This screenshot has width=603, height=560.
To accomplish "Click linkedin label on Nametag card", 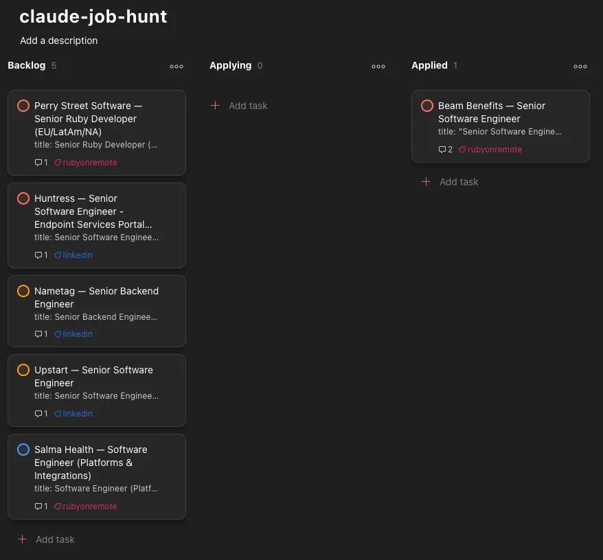I will point(73,334).
